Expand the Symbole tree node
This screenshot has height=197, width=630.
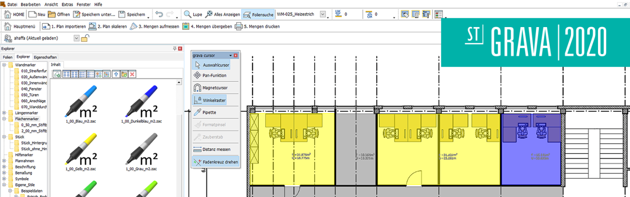pyautogui.click(x=4, y=179)
